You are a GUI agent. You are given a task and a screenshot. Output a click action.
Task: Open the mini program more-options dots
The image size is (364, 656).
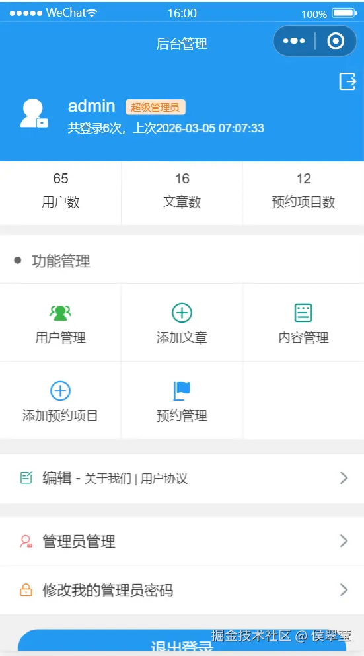coord(294,41)
